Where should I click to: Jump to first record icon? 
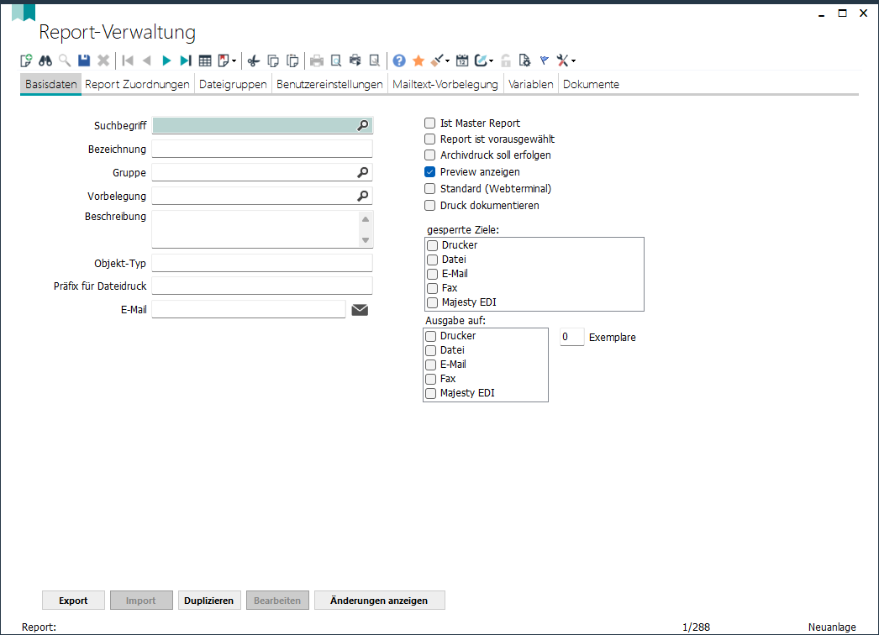[128, 60]
